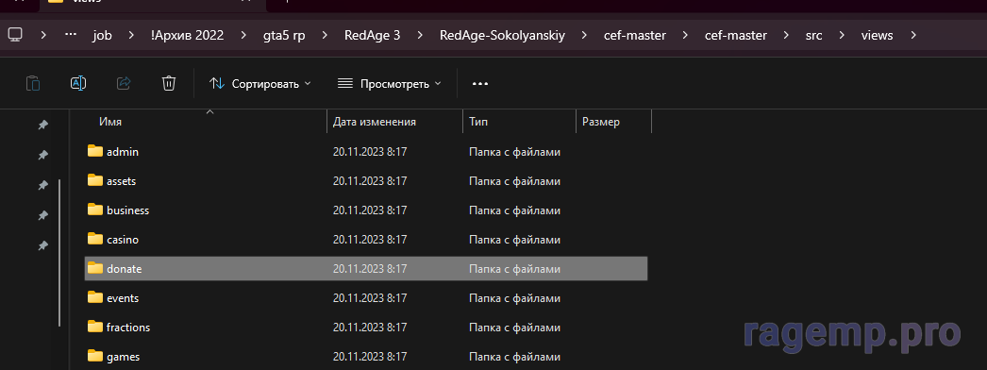Click the breadcrumb ellipsis to show hidden path

[x=71, y=35]
